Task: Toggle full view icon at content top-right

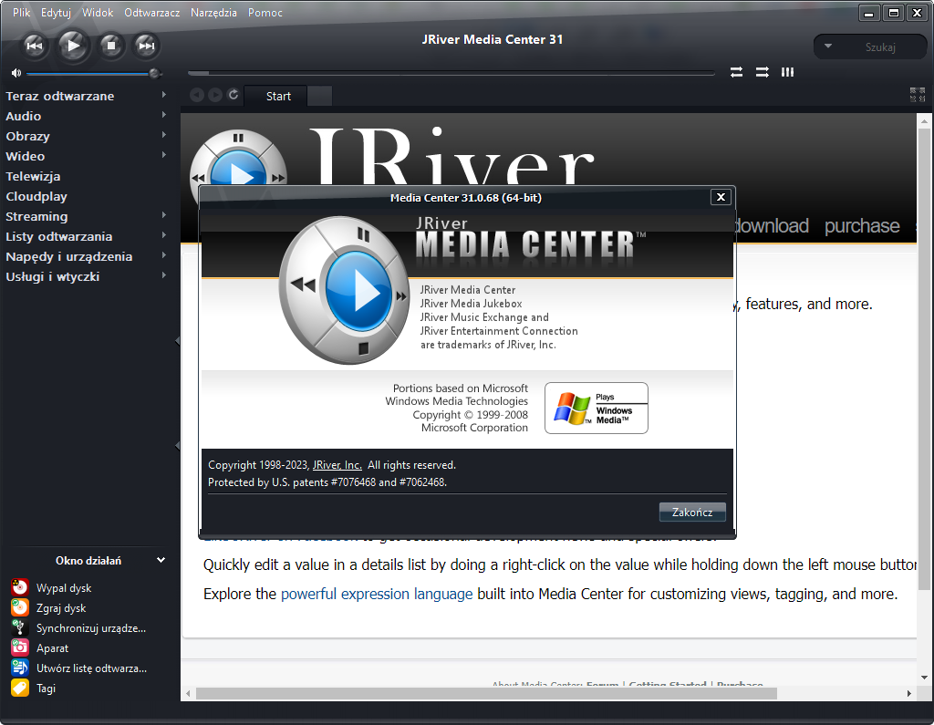Action: 918,95
